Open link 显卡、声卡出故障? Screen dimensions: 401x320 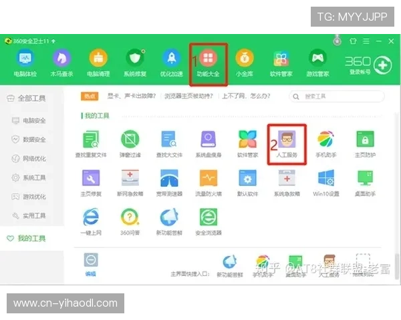click(132, 96)
